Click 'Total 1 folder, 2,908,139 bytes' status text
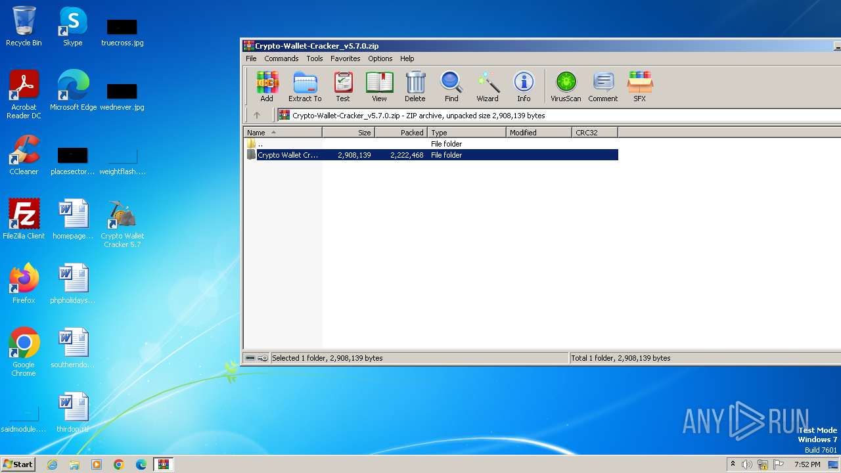 pos(621,358)
